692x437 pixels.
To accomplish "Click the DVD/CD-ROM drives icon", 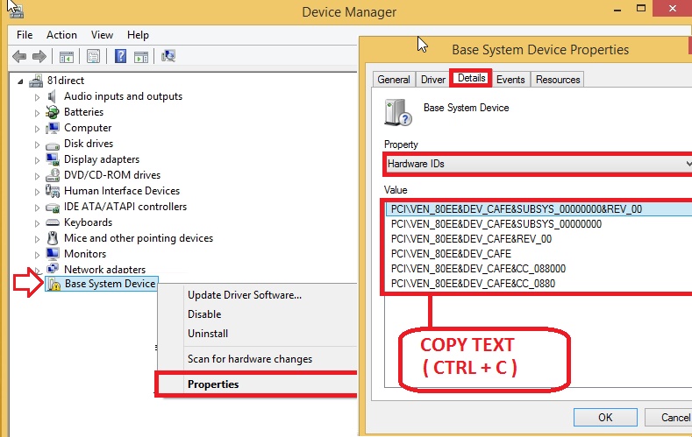I will (x=53, y=175).
